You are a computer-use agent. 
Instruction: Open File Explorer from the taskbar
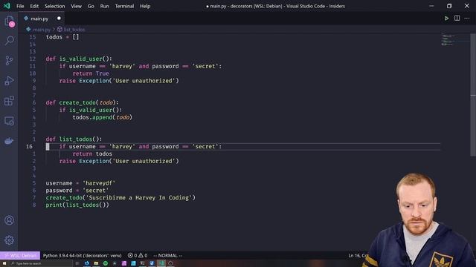pos(96,263)
